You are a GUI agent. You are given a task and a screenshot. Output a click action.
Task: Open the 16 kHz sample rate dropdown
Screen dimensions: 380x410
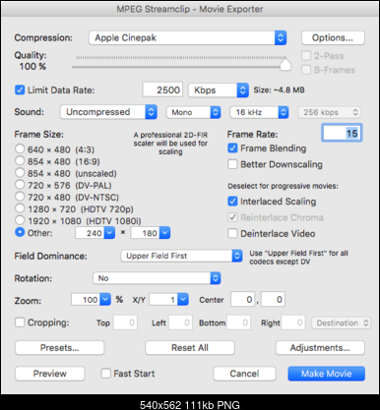click(259, 112)
